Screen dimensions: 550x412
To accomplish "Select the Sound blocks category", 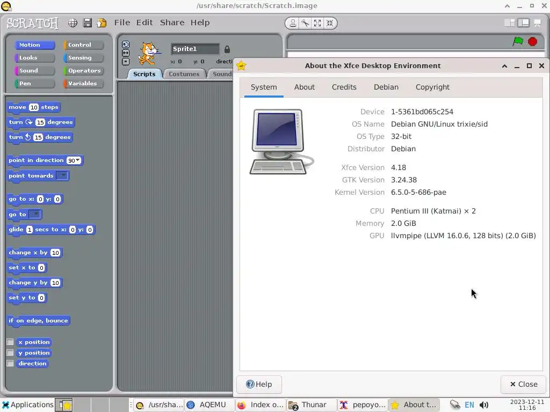I will [35, 70].
